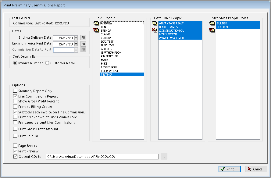
Task: Click BUILDER role in Roles list
Action: click(x=238, y=23)
